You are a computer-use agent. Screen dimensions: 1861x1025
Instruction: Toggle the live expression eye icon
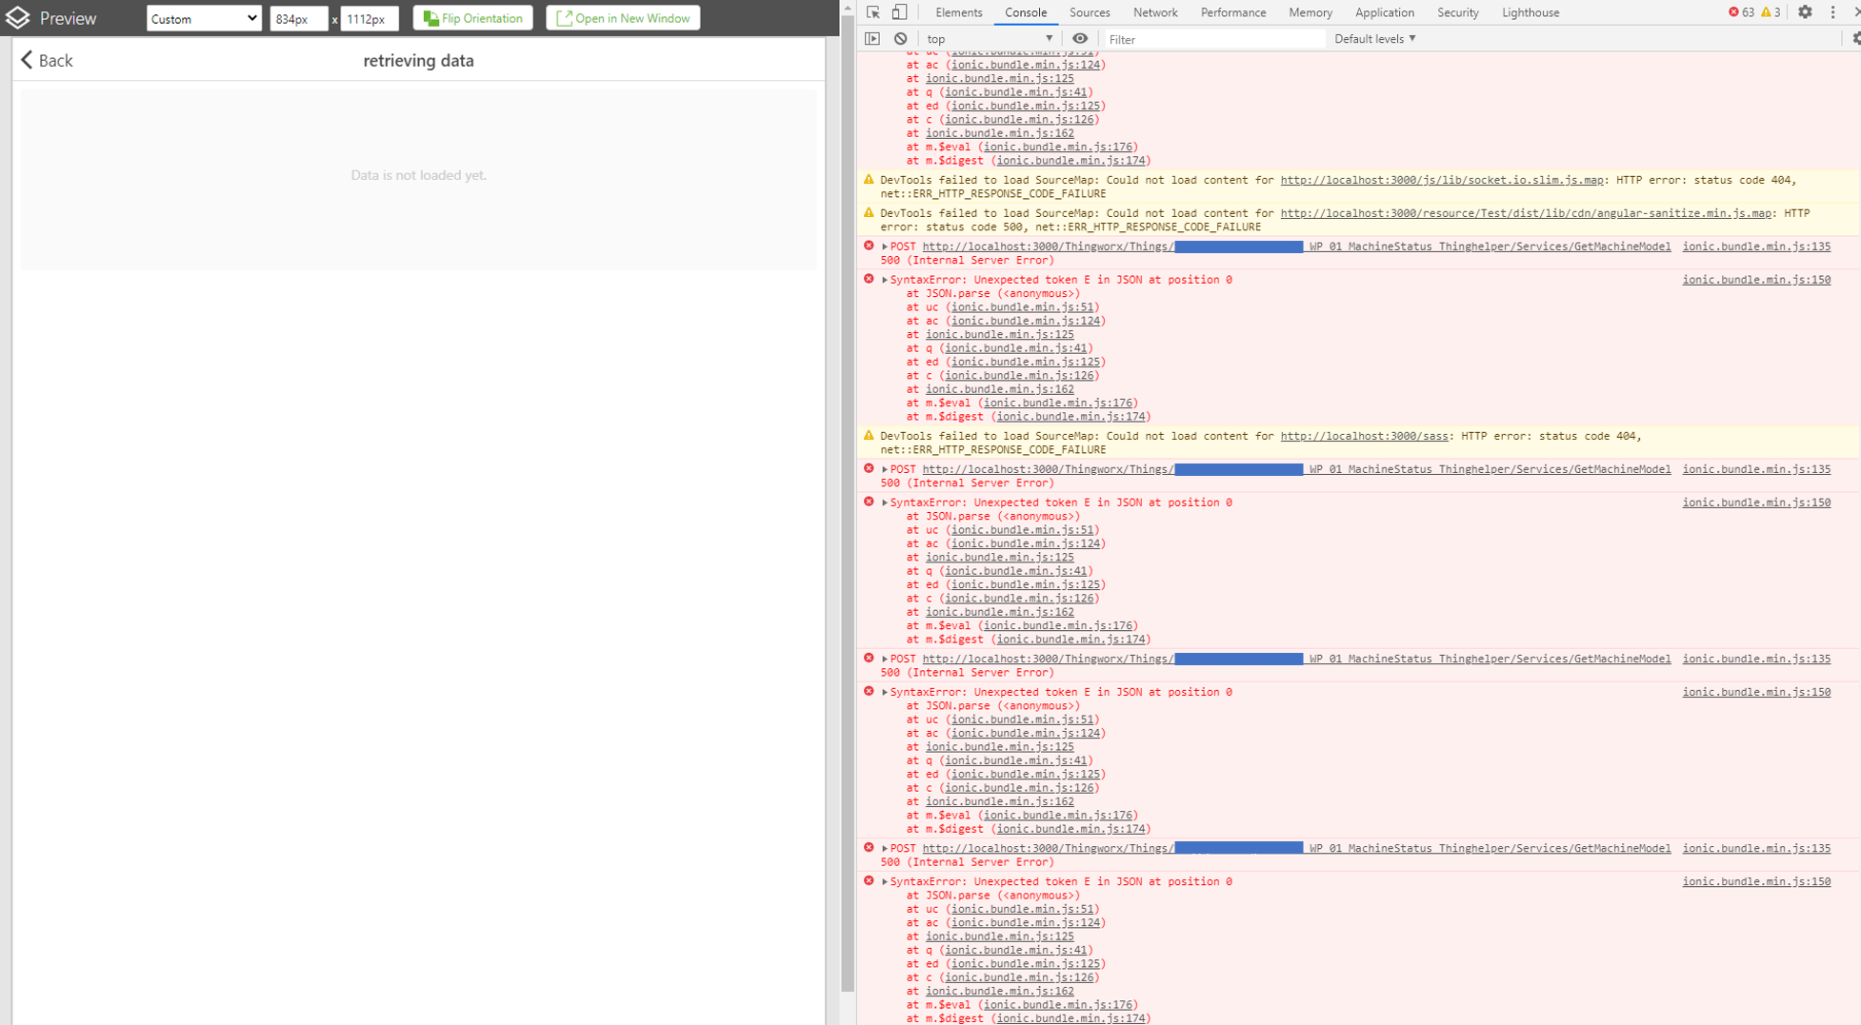(x=1080, y=38)
